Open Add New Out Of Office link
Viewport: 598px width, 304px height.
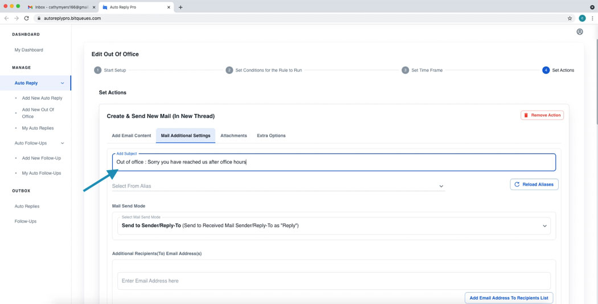(x=38, y=113)
